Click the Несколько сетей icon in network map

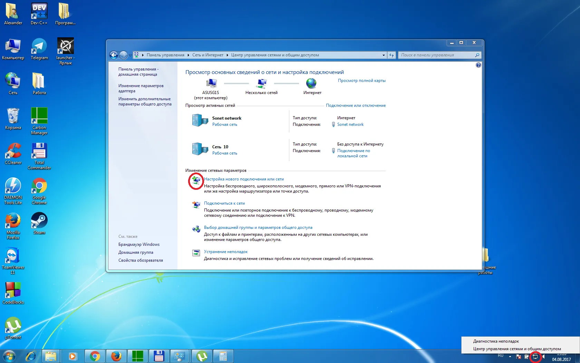pos(262,83)
